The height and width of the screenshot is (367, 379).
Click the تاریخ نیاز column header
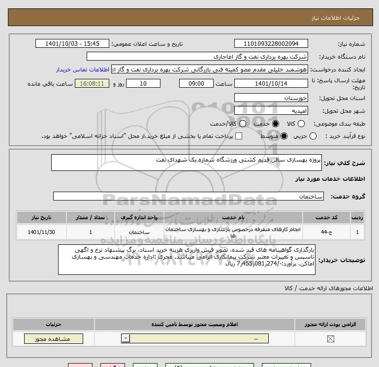41,217
